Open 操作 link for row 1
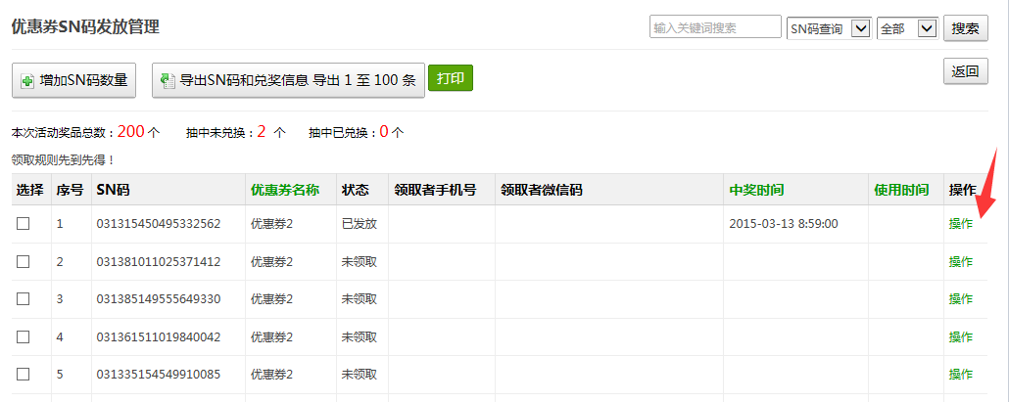1009x402 pixels. (x=960, y=224)
